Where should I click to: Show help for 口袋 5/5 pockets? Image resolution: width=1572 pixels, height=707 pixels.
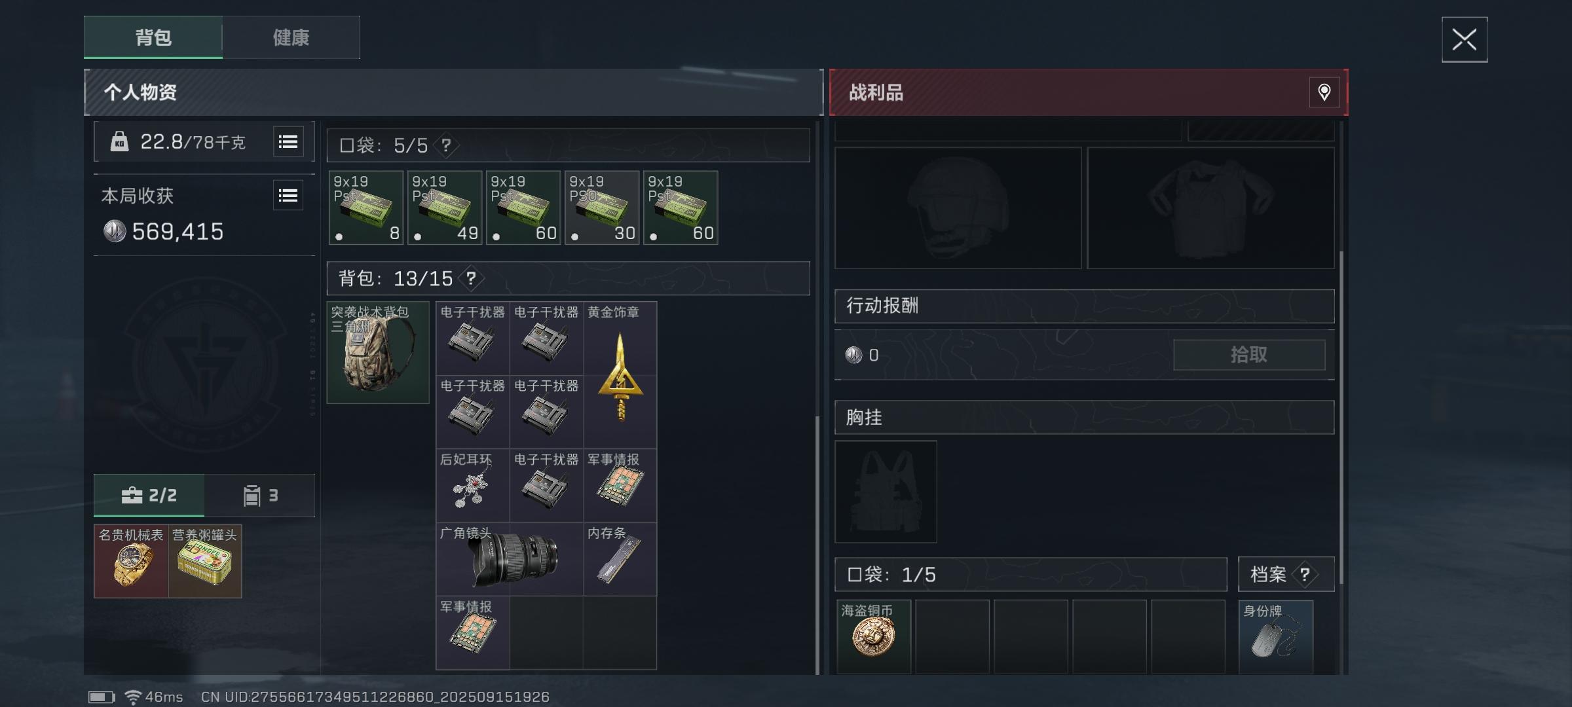tap(445, 145)
